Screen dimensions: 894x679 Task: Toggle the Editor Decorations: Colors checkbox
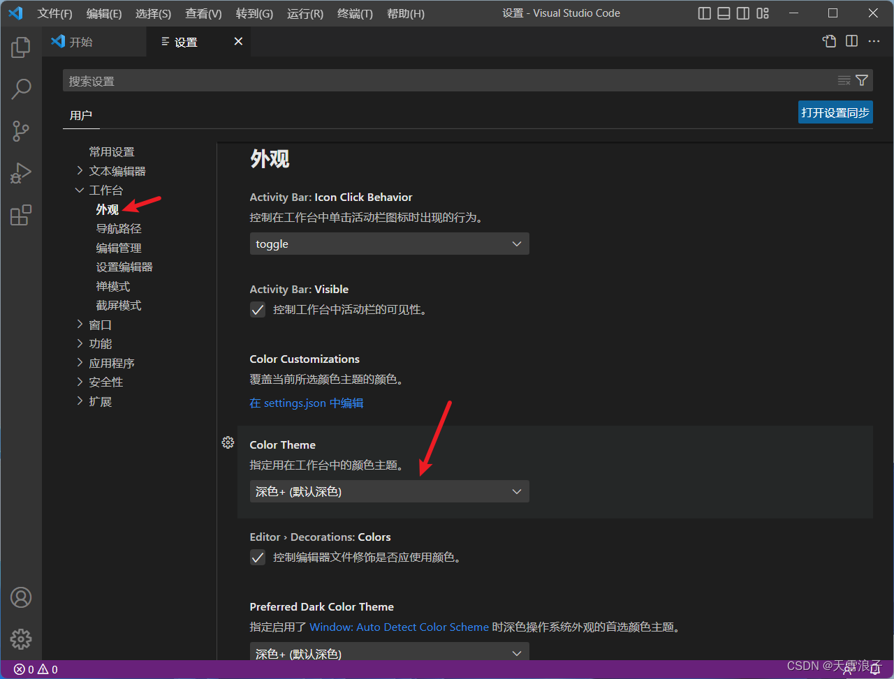(258, 558)
